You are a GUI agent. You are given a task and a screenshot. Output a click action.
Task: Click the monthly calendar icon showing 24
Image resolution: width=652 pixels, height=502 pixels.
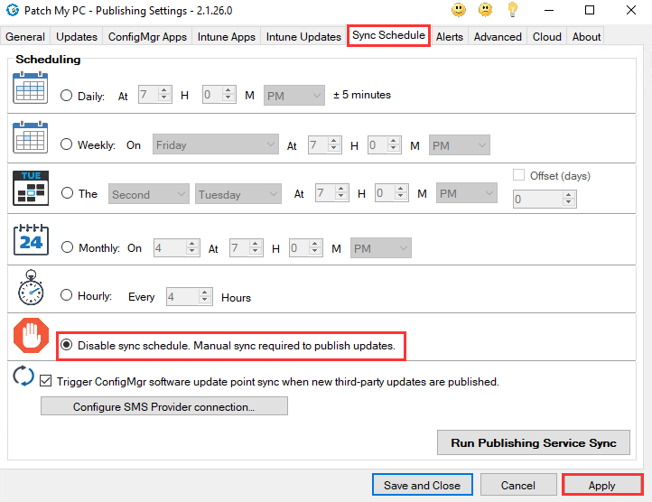pyautogui.click(x=31, y=239)
